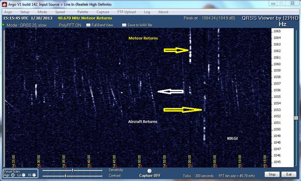This screenshot has width=301, height=181.
Task: Open the Setup menu
Action: (x=25, y=12)
